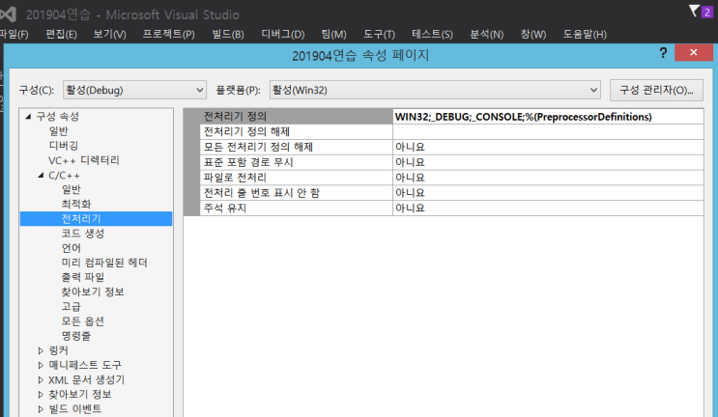Open the 빌드(B) menu
The width and height of the screenshot is (718, 417).
(x=228, y=35)
